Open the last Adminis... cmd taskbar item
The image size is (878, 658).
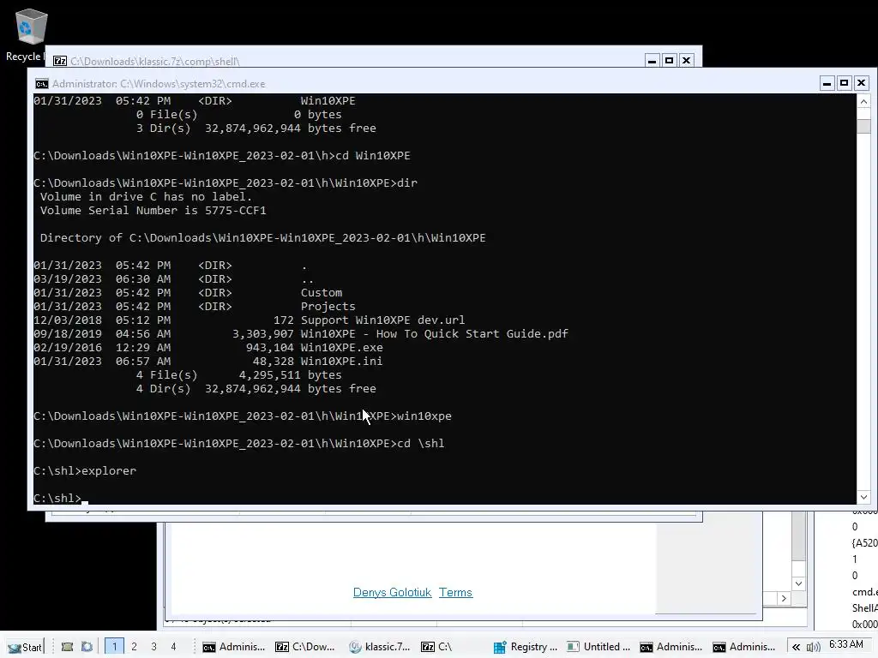(x=744, y=647)
